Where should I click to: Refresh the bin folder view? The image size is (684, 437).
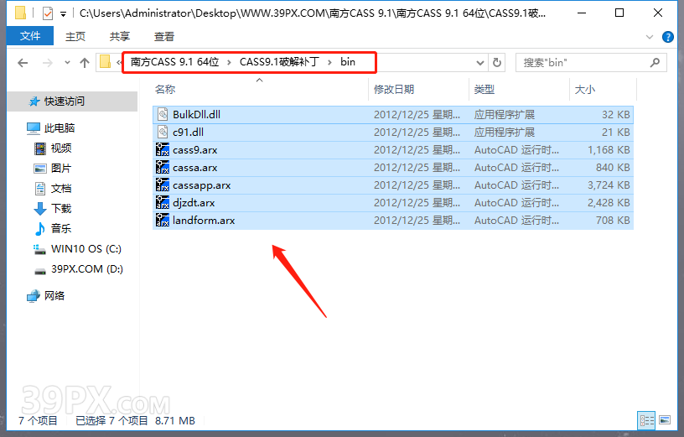(497, 62)
